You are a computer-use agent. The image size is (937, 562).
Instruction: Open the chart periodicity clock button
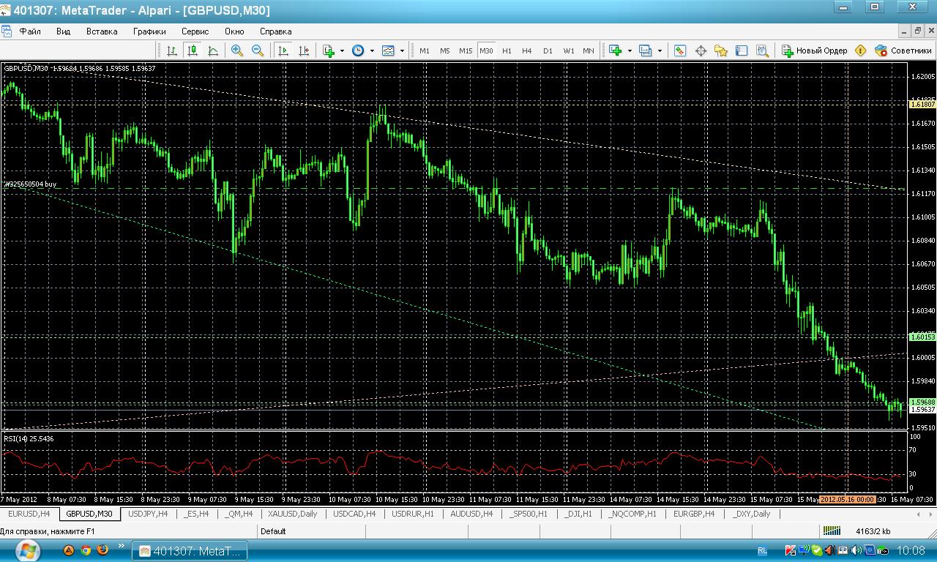point(358,50)
